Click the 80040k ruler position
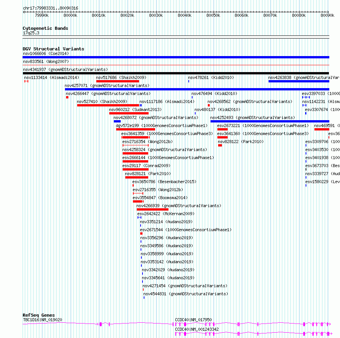The width and height of the screenshot is (340, 338). pyautogui.click(x=185, y=15)
